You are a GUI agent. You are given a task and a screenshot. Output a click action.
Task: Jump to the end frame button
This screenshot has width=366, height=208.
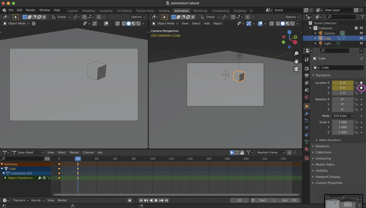click(x=167, y=200)
